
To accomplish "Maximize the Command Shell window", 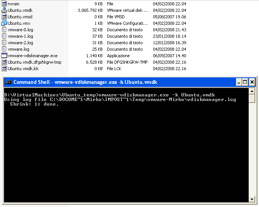I will coord(245,82).
